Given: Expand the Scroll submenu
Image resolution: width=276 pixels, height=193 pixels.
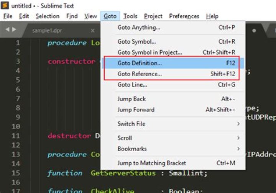Looking at the screenshot, I should tap(173, 138).
